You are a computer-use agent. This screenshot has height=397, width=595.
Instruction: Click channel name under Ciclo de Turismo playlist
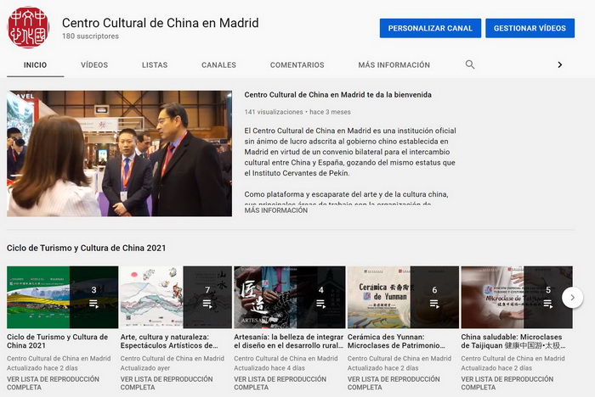point(59,358)
